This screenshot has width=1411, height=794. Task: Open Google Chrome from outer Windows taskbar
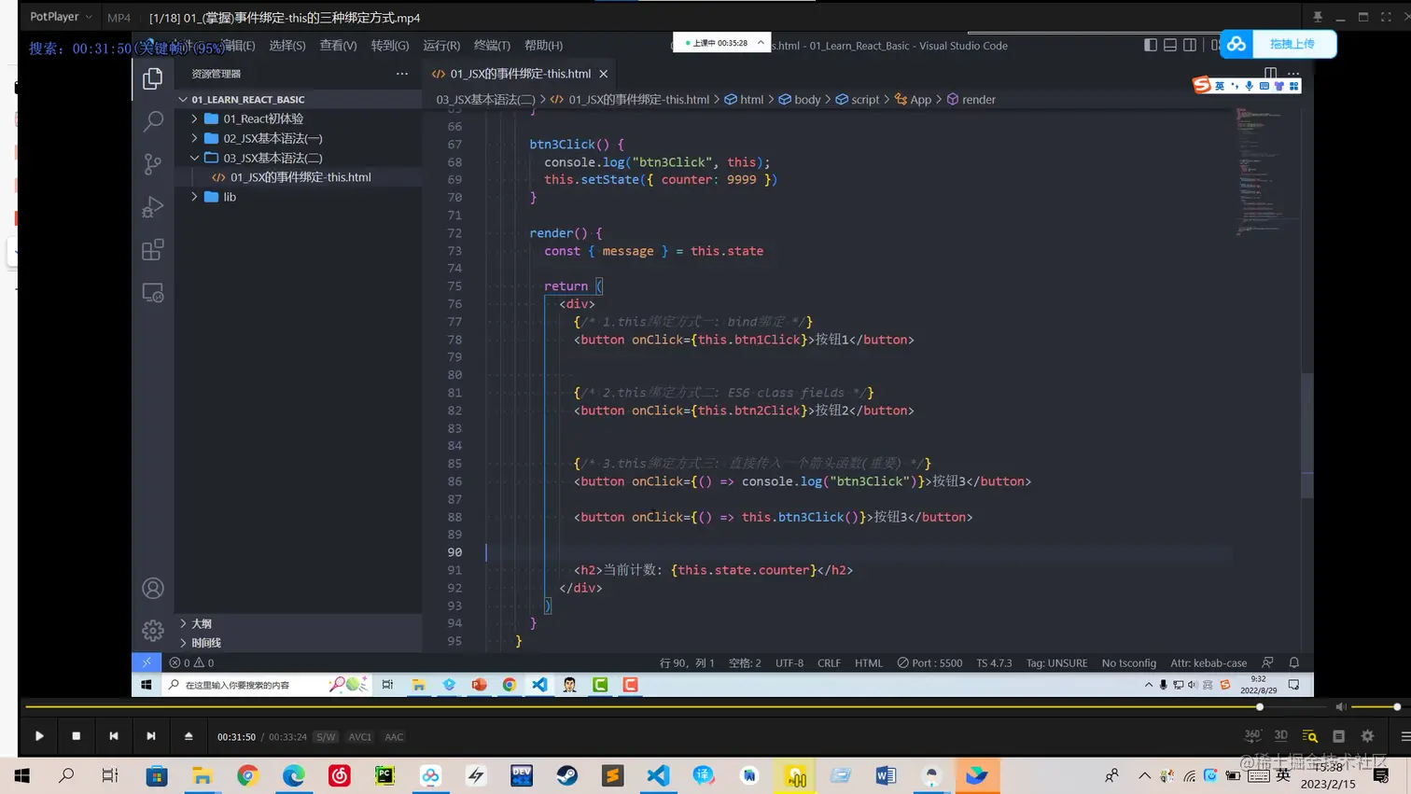pyautogui.click(x=247, y=775)
